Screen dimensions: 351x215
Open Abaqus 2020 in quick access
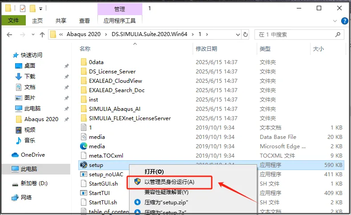[37, 119]
